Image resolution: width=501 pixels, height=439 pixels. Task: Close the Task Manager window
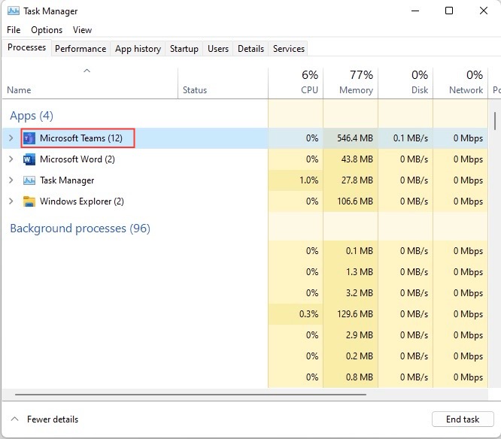[484, 11]
